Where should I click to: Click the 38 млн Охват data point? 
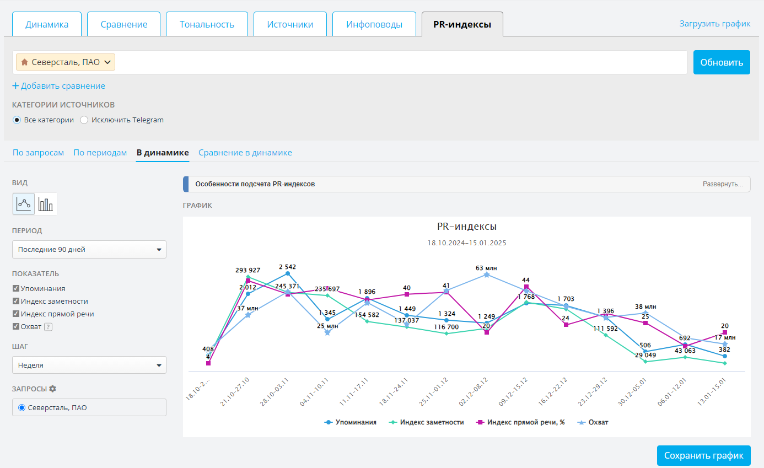[645, 313]
